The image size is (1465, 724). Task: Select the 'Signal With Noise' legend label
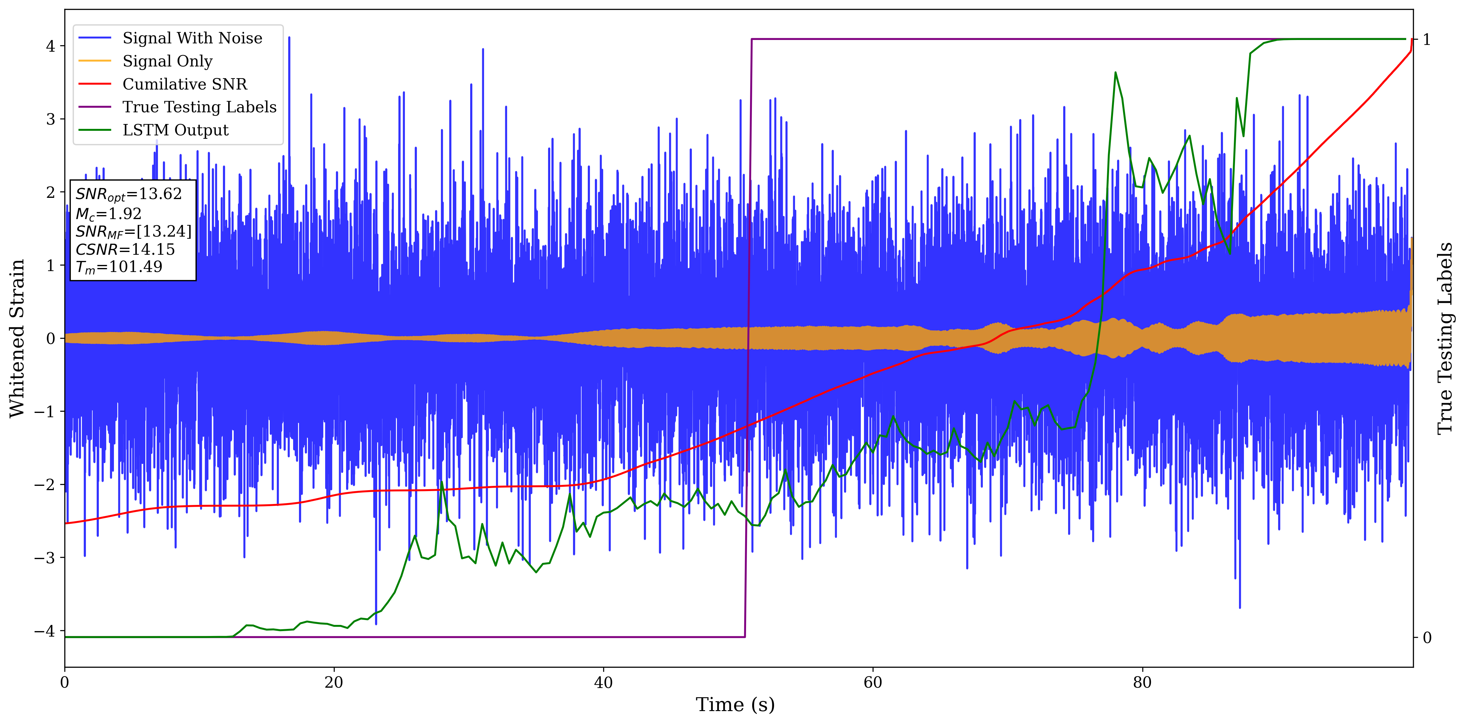click(x=192, y=38)
